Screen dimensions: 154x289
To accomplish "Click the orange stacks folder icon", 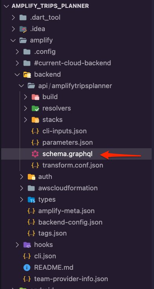I will click(x=35, y=120).
